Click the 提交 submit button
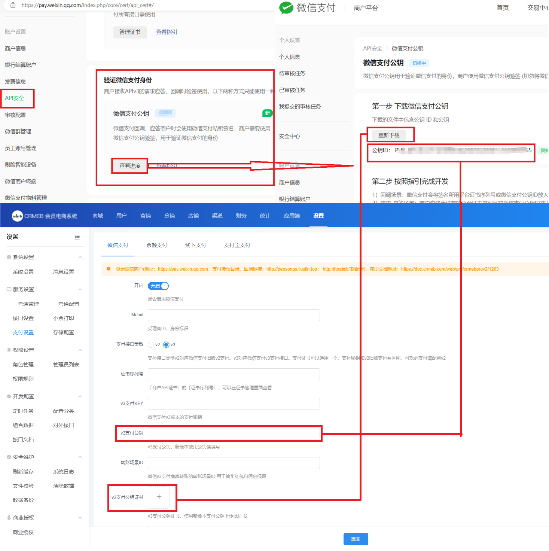Viewport: 549px width, 551px height. [356, 539]
